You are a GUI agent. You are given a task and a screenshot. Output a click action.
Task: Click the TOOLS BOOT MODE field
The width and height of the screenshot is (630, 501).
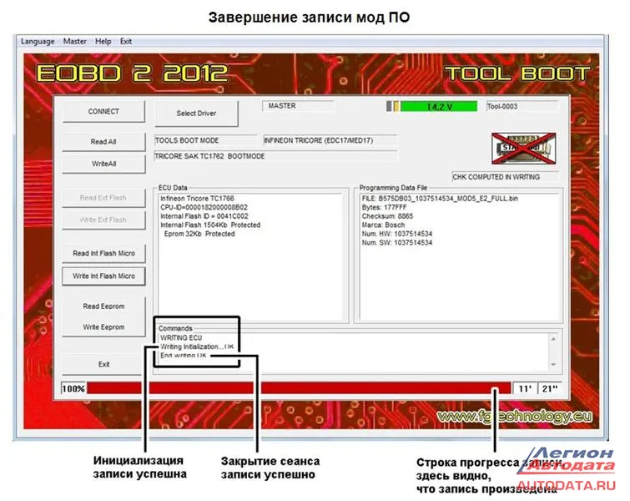(x=205, y=140)
